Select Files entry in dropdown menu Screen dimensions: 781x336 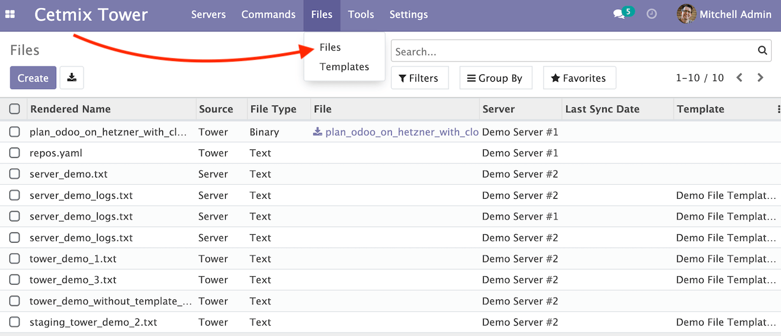click(x=330, y=47)
